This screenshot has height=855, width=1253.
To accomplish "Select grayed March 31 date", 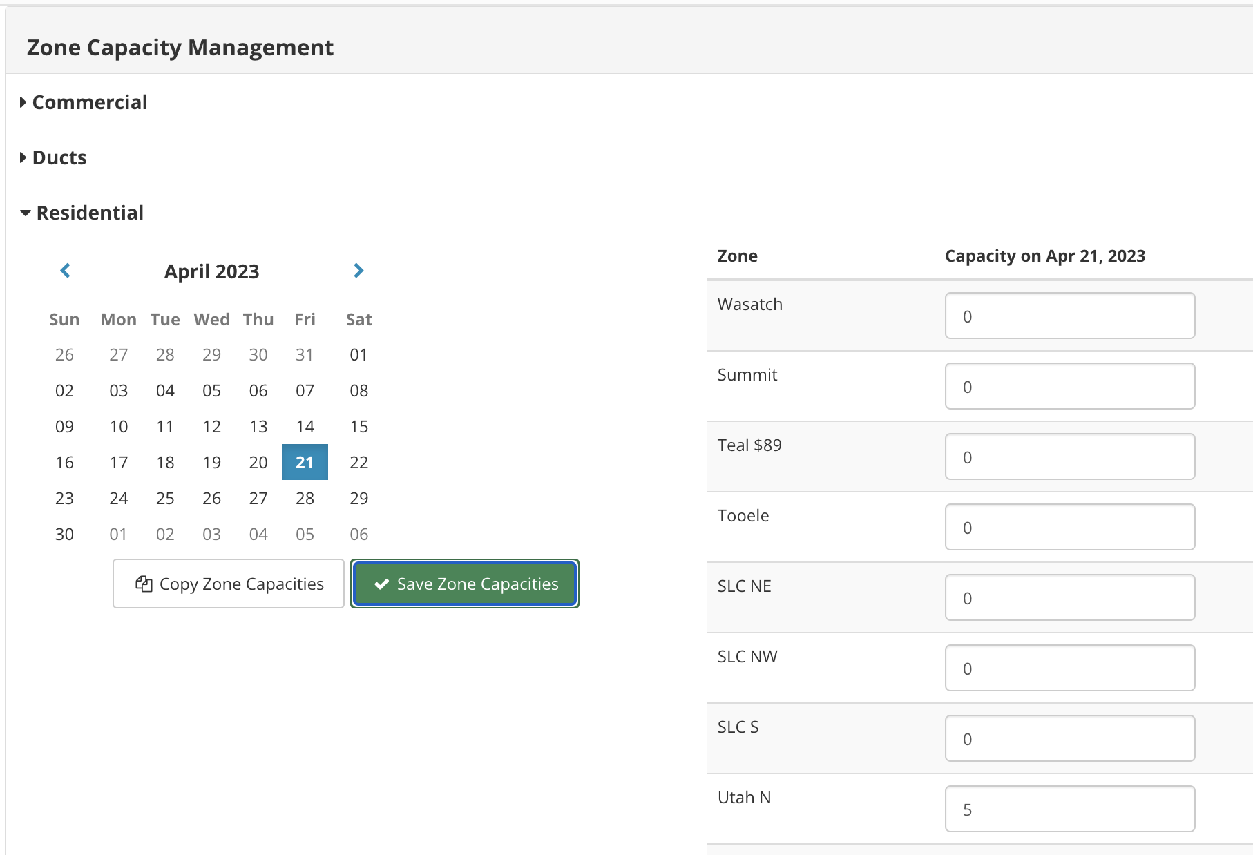I will pyautogui.click(x=305, y=354).
